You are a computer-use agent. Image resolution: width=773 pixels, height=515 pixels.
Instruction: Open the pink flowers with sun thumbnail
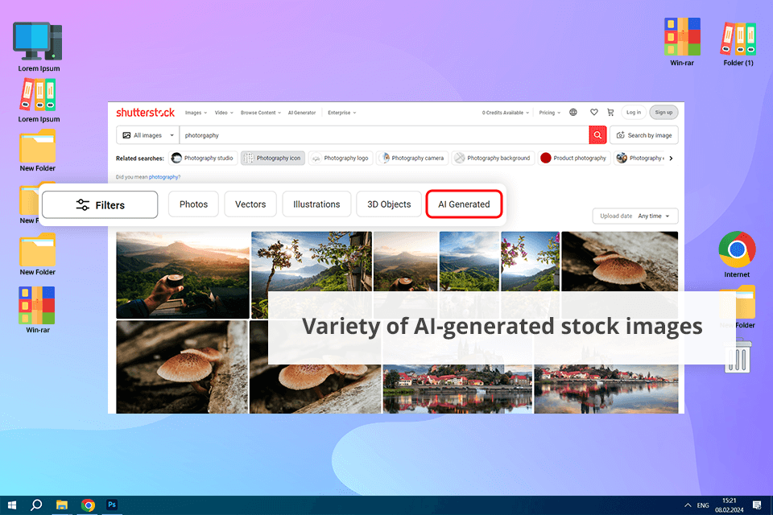pos(531,262)
